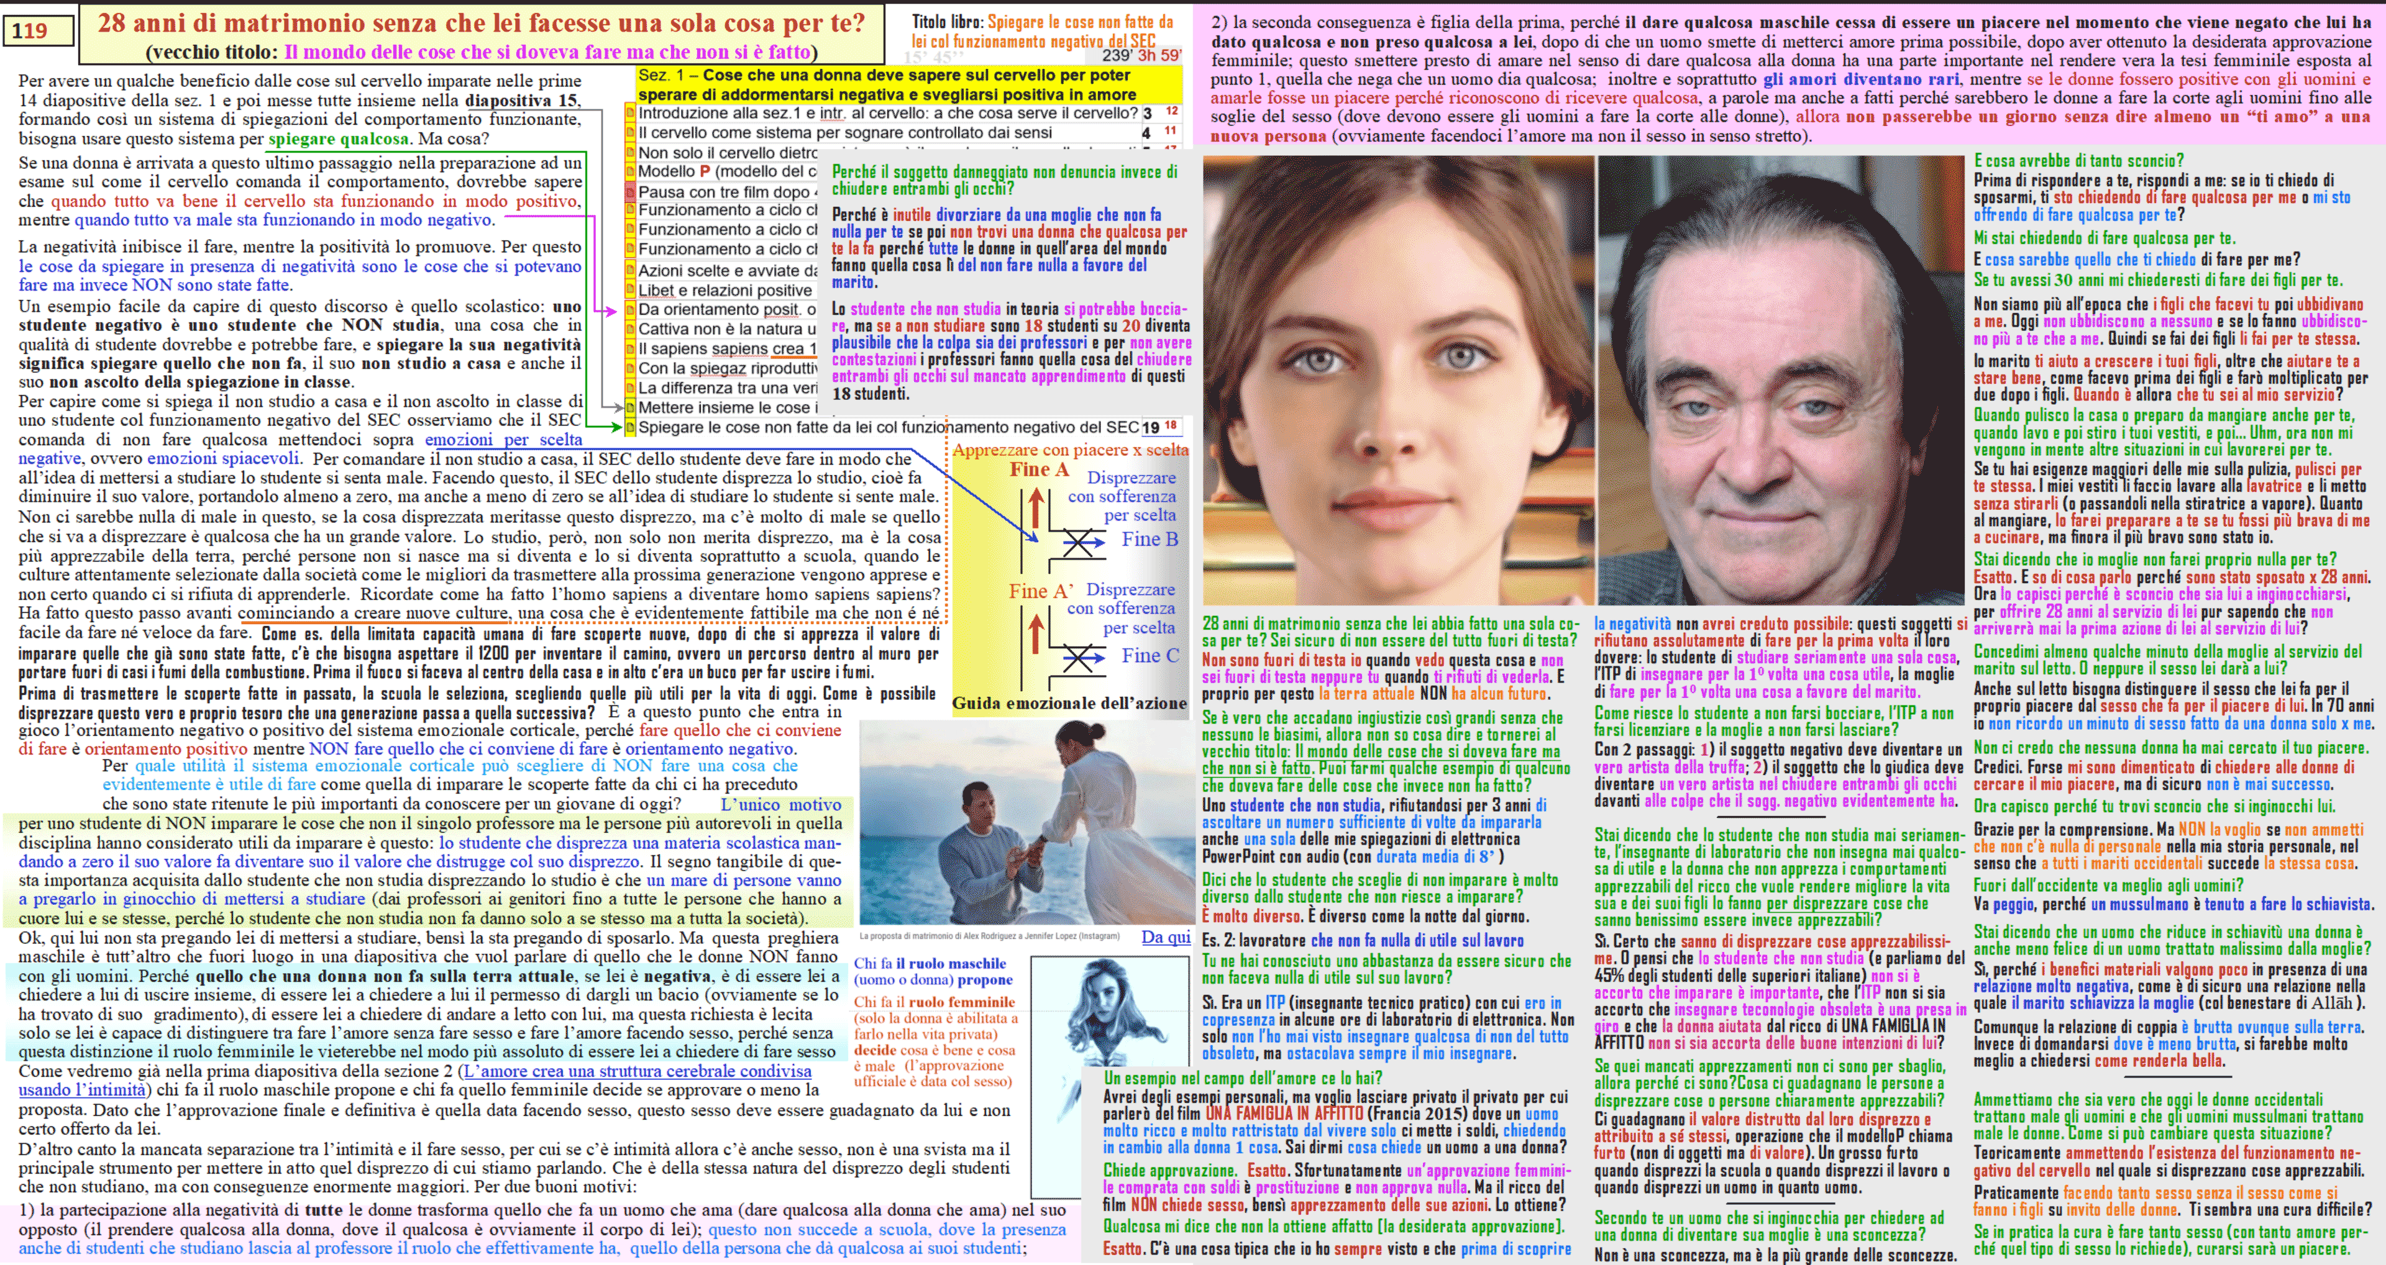Click 'Guida emozionale dell'azione' caption
Viewport: 2386px width, 1265px height.
point(1069,703)
